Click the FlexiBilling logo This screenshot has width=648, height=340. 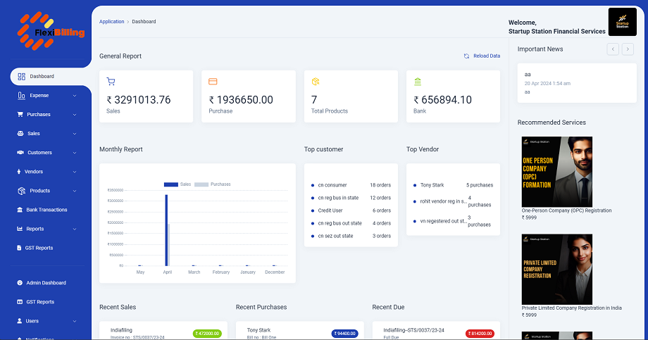[51, 30]
